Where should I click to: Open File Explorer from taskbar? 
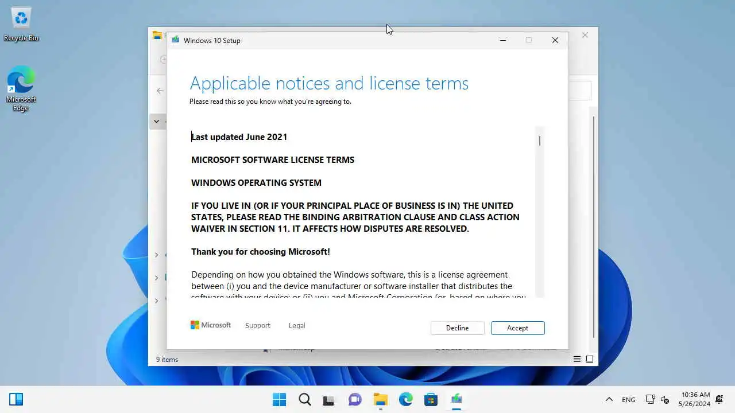(x=381, y=399)
